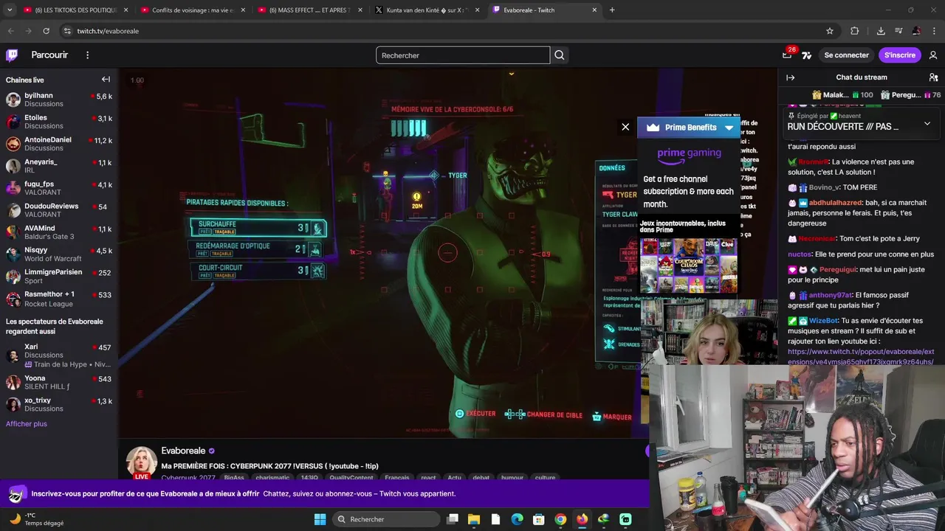Image resolution: width=945 pixels, height=531 pixels.
Task: Open Xari recommended channel
Action: coord(59,355)
